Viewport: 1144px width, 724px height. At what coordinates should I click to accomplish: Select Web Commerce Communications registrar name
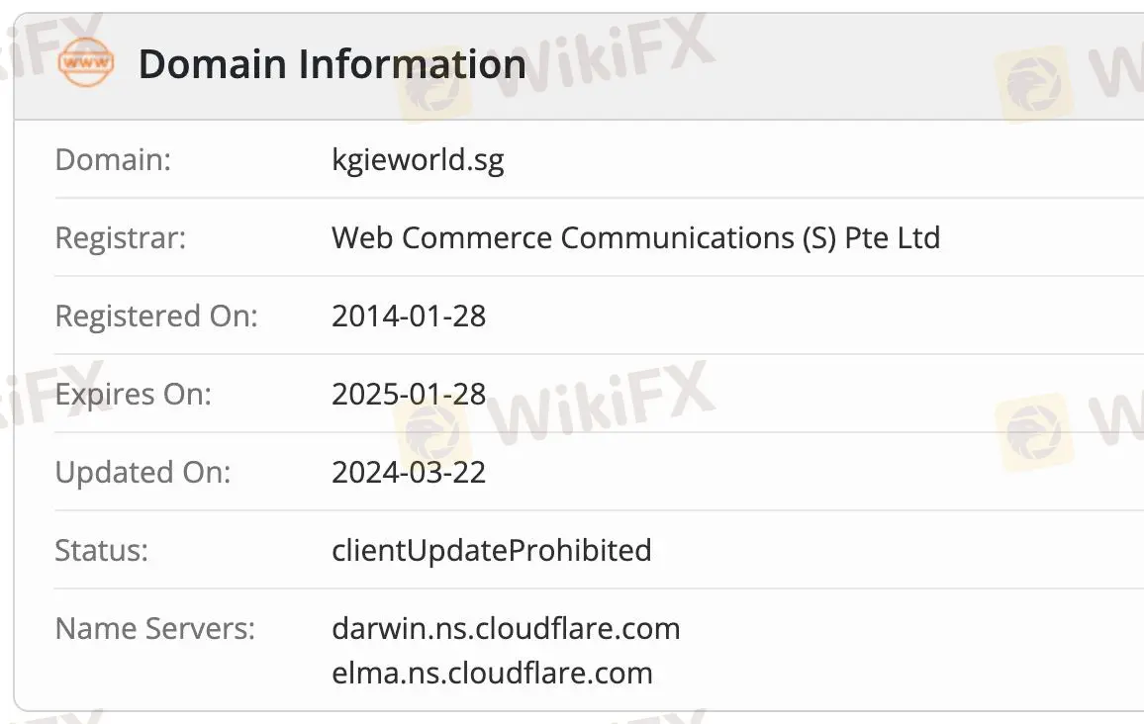click(635, 237)
